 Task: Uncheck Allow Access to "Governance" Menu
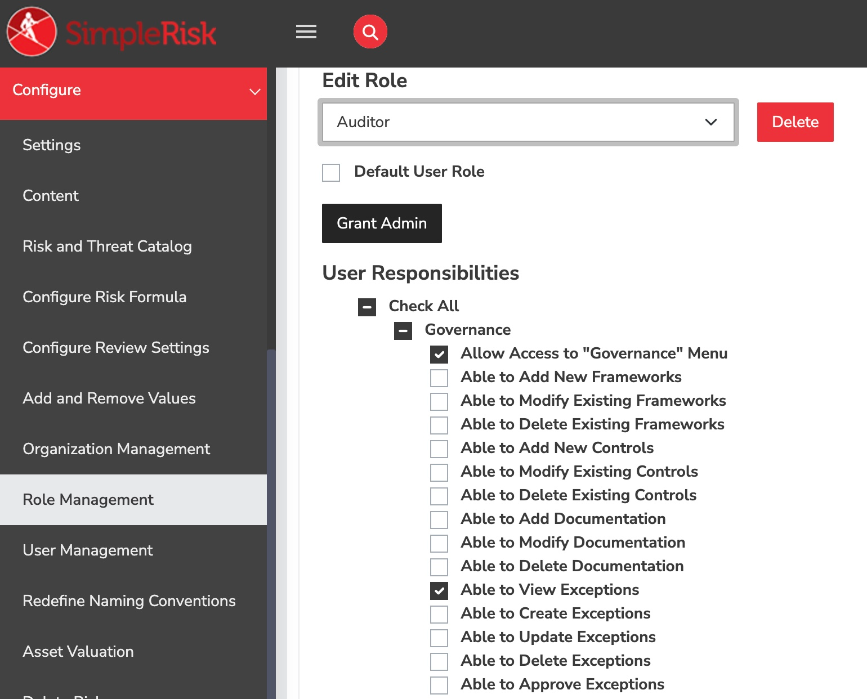(x=439, y=355)
